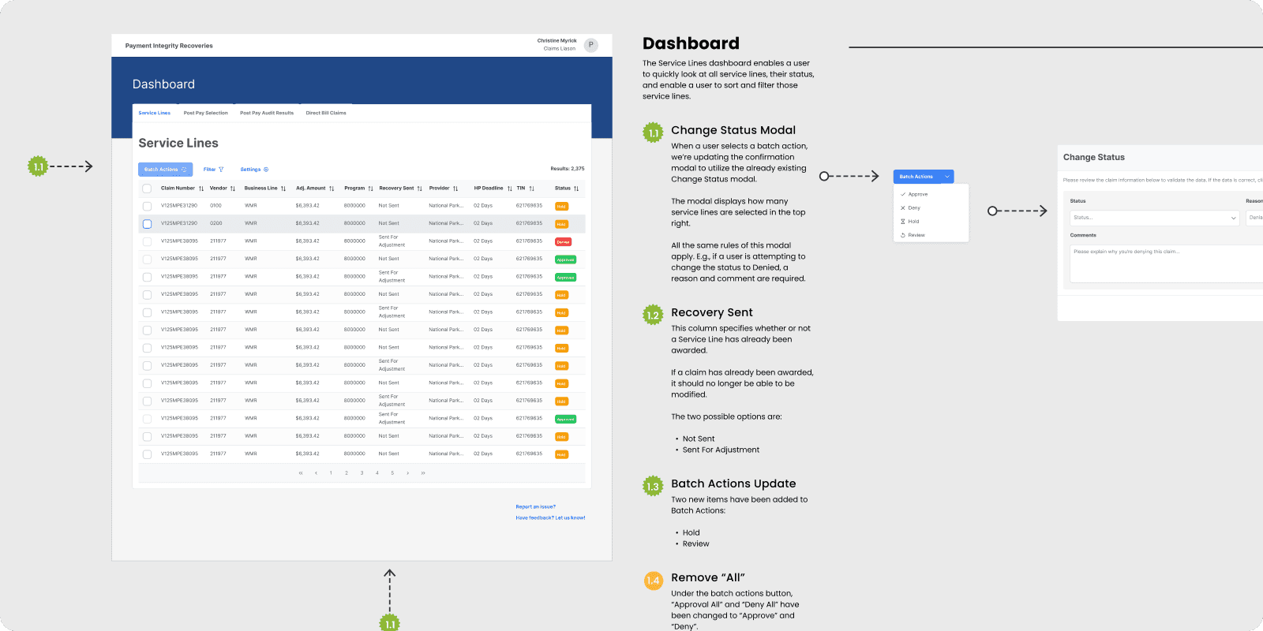This screenshot has width=1263, height=631.
Task: Open the Post Pay Audit Results tab
Action: [267, 113]
